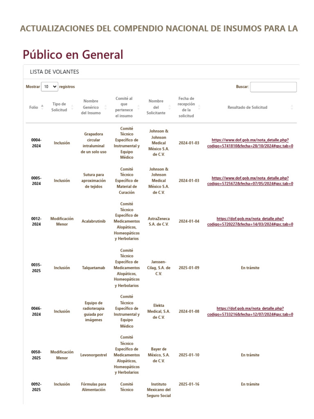Image resolution: width=314 pixels, height=419 pixels.
Task: Sort by Nombre del Solicitante arrows
Action: (x=170, y=107)
